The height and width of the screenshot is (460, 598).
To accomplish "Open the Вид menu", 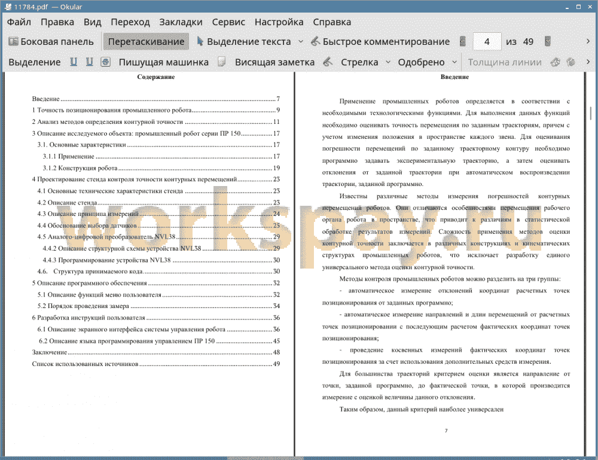I will click(92, 22).
